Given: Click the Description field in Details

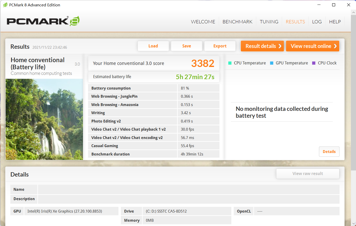Looking at the screenshot, I should (189, 199).
